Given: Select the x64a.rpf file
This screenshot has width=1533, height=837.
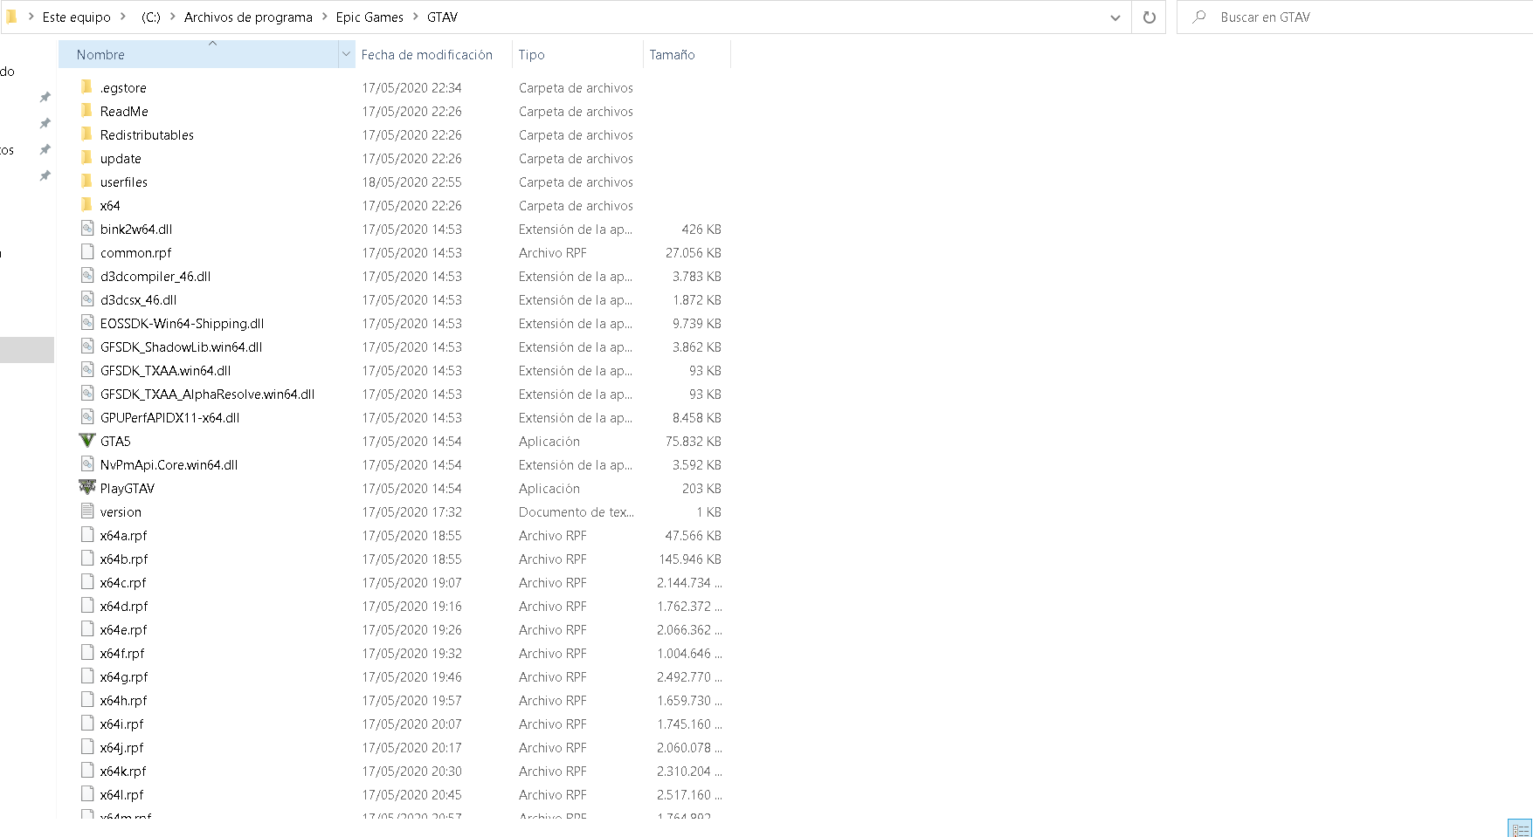Looking at the screenshot, I should click(x=123, y=535).
